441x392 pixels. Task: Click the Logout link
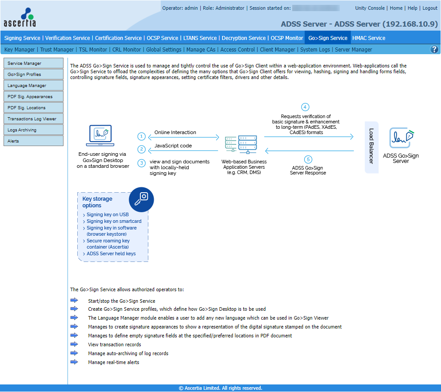click(429, 8)
